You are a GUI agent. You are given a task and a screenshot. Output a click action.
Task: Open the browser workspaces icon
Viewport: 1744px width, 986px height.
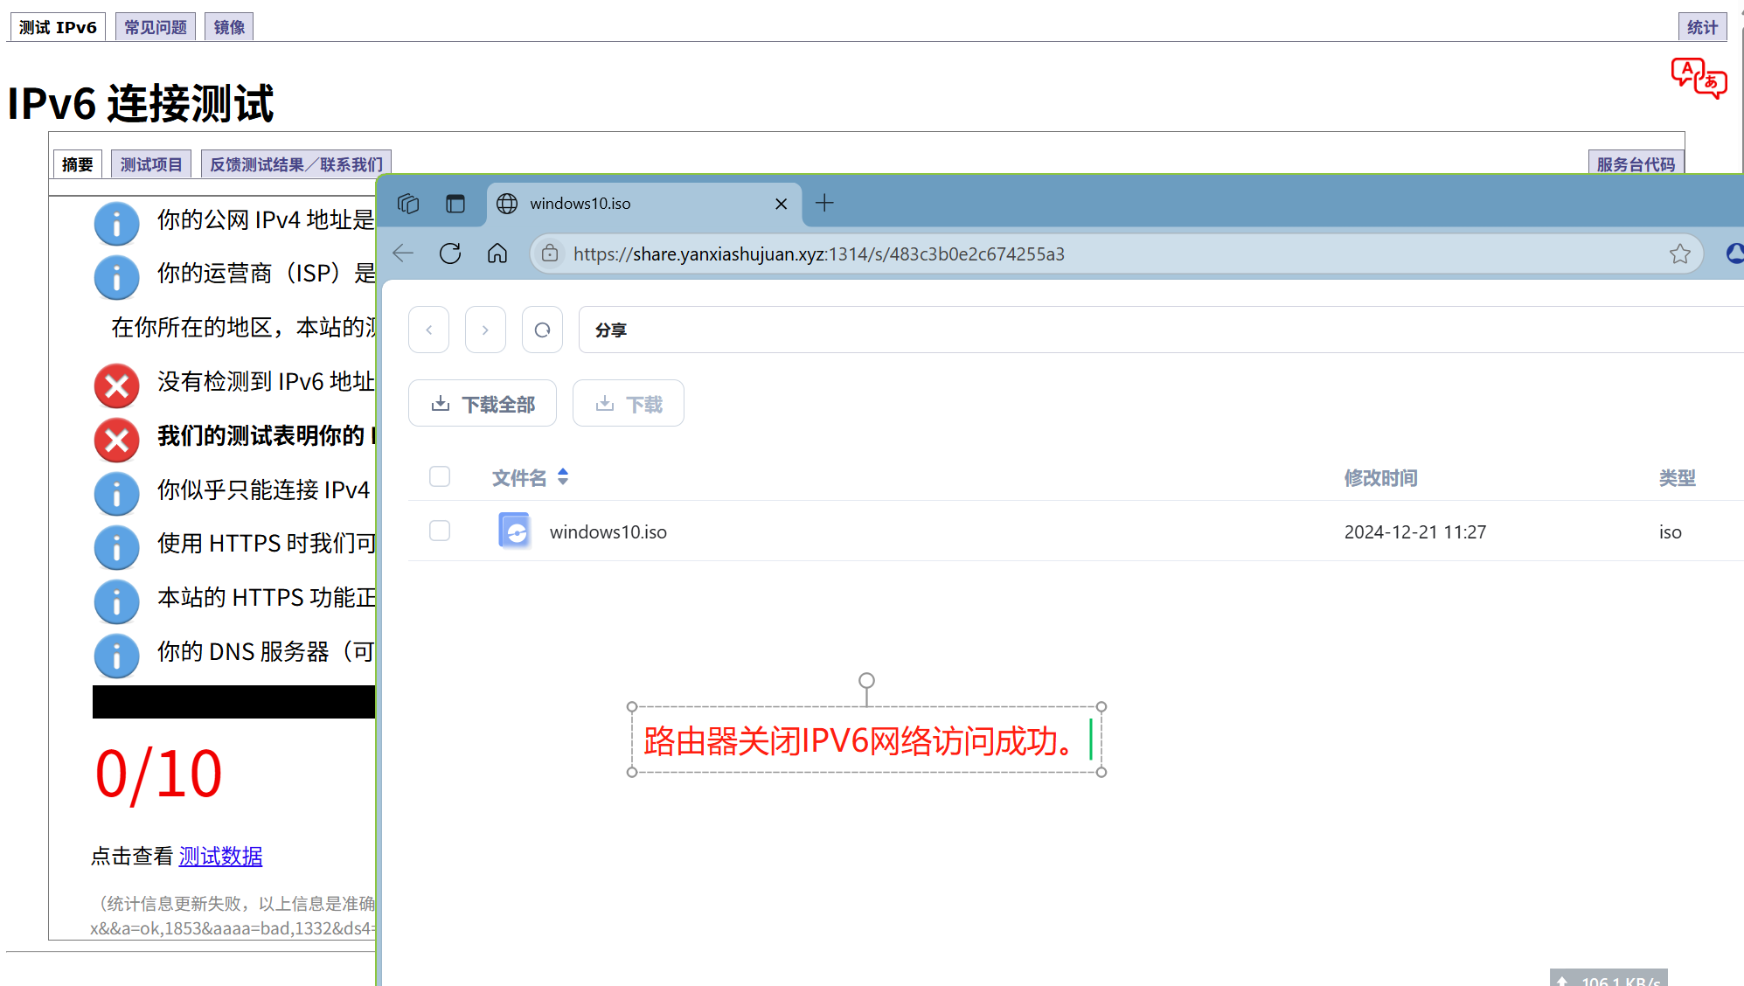pos(408,204)
